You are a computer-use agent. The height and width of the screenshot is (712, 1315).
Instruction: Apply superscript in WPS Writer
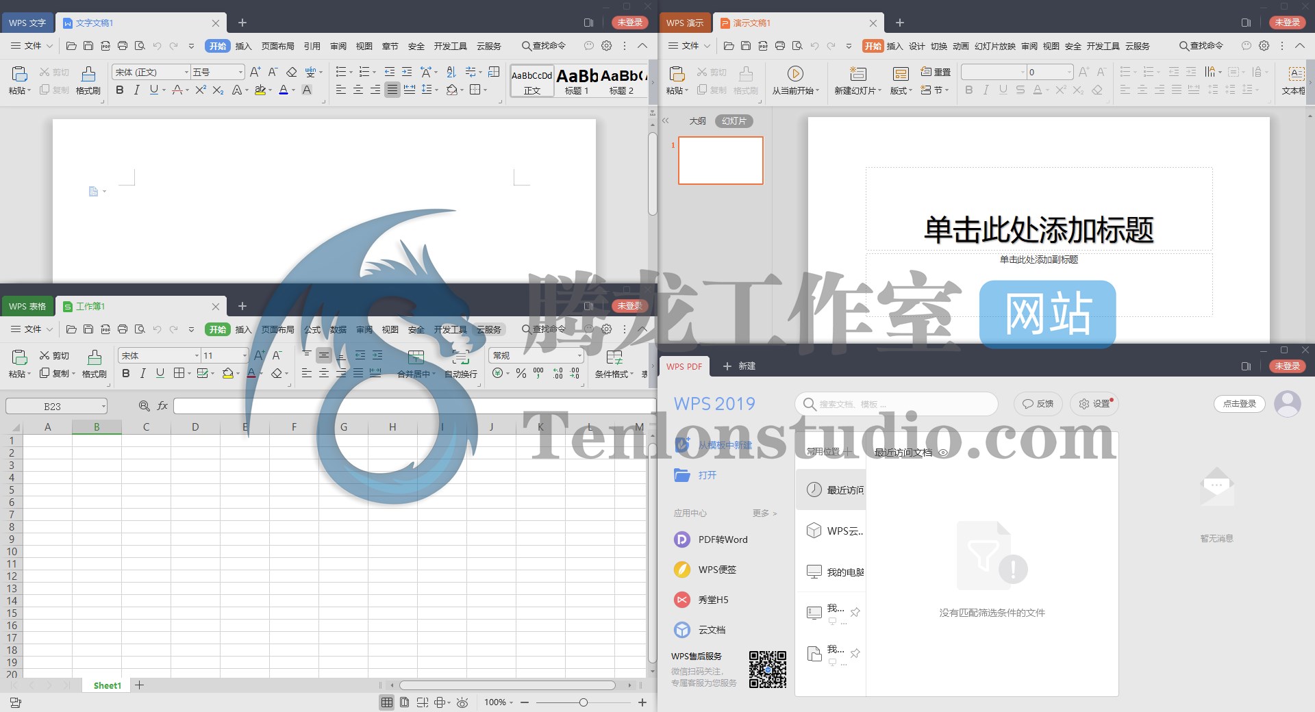tap(201, 90)
